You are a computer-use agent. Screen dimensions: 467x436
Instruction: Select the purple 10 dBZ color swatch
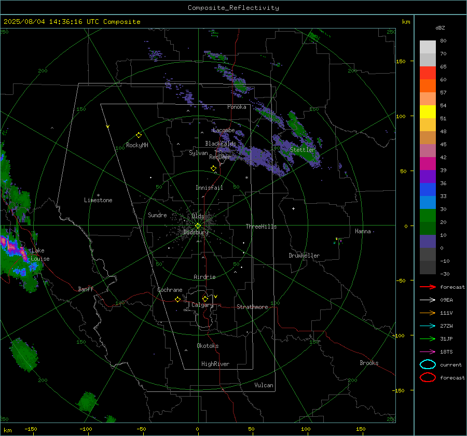[x=428, y=241]
